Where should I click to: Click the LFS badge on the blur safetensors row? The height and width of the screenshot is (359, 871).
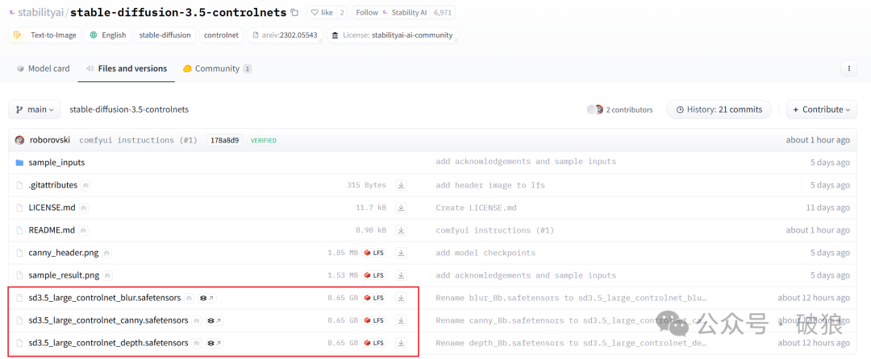pos(374,298)
